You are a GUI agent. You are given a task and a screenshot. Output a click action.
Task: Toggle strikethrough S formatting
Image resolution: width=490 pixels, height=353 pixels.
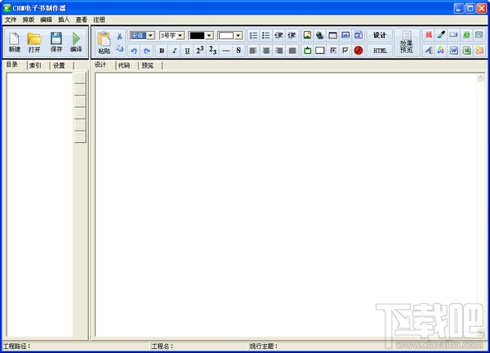click(x=238, y=51)
